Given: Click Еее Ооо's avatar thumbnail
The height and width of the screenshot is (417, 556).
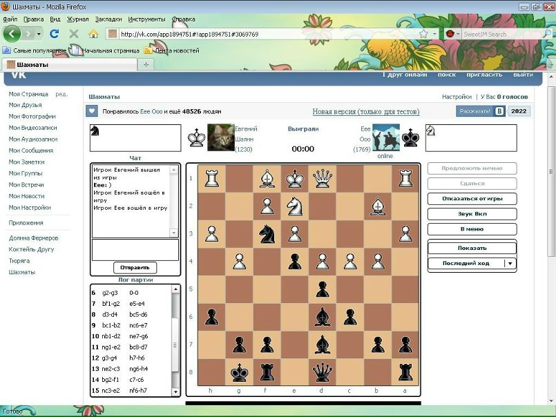Looking at the screenshot, I should 386,137.
